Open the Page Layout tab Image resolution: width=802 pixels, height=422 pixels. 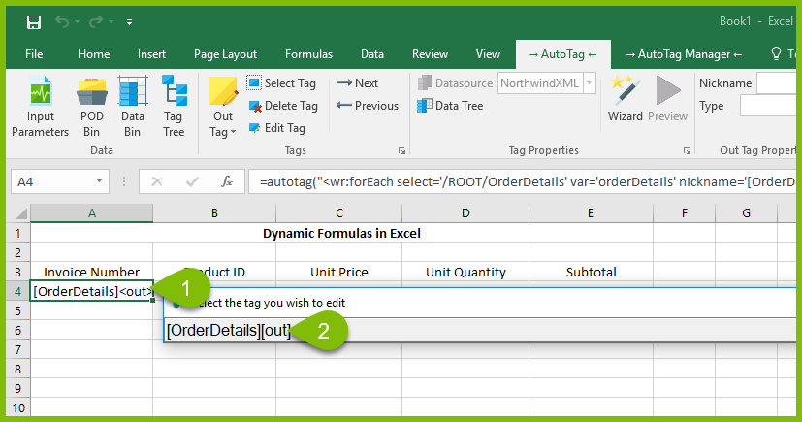coord(225,54)
